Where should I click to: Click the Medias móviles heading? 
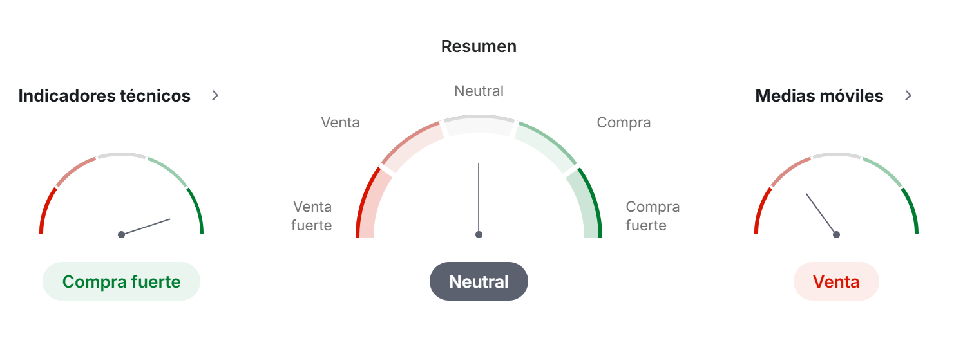click(x=819, y=96)
